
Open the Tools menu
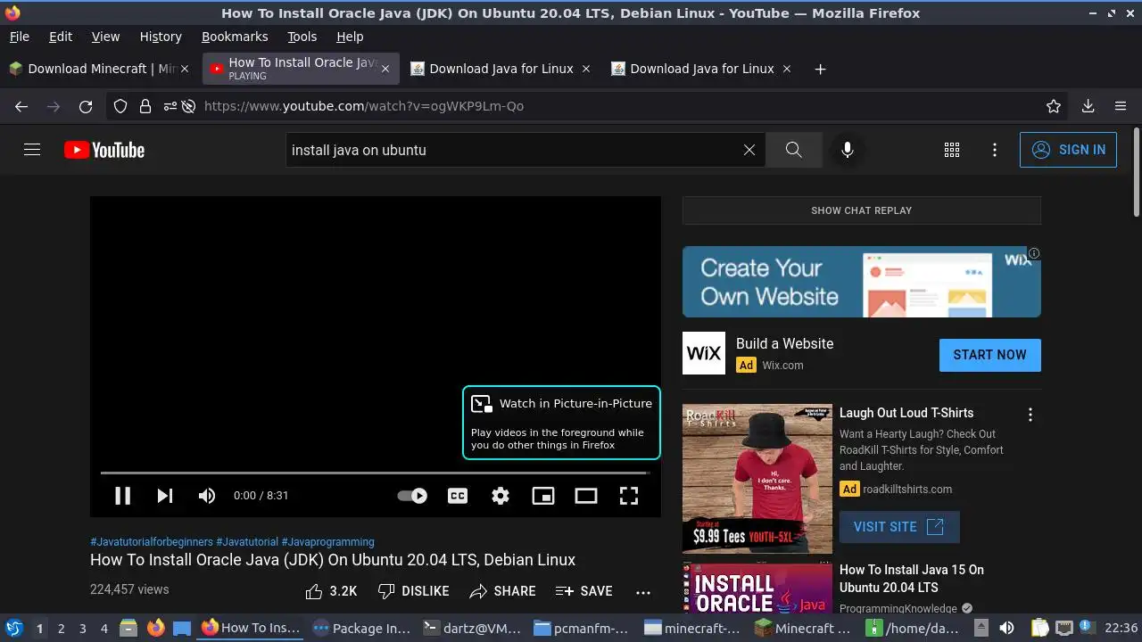click(x=302, y=37)
